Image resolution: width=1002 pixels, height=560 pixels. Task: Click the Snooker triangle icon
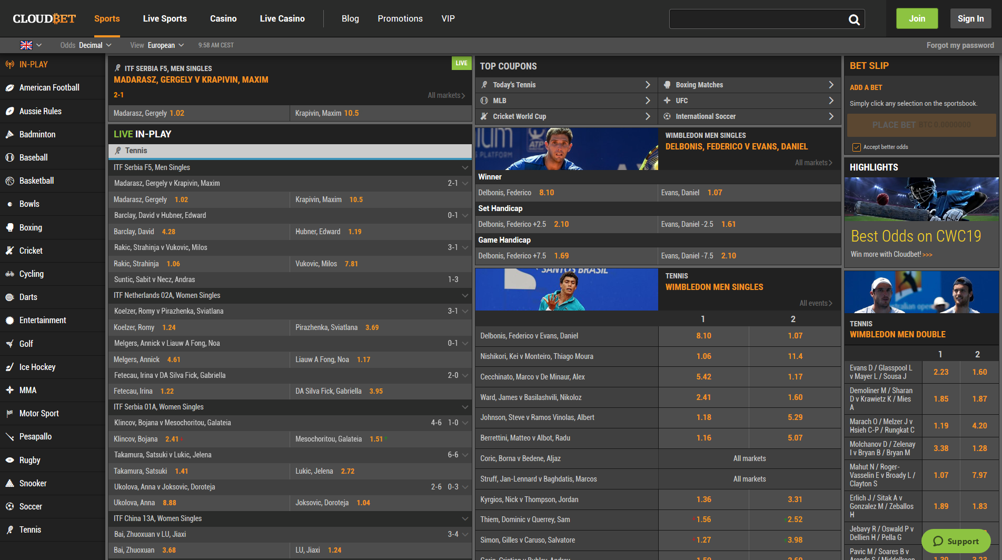pos(9,483)
